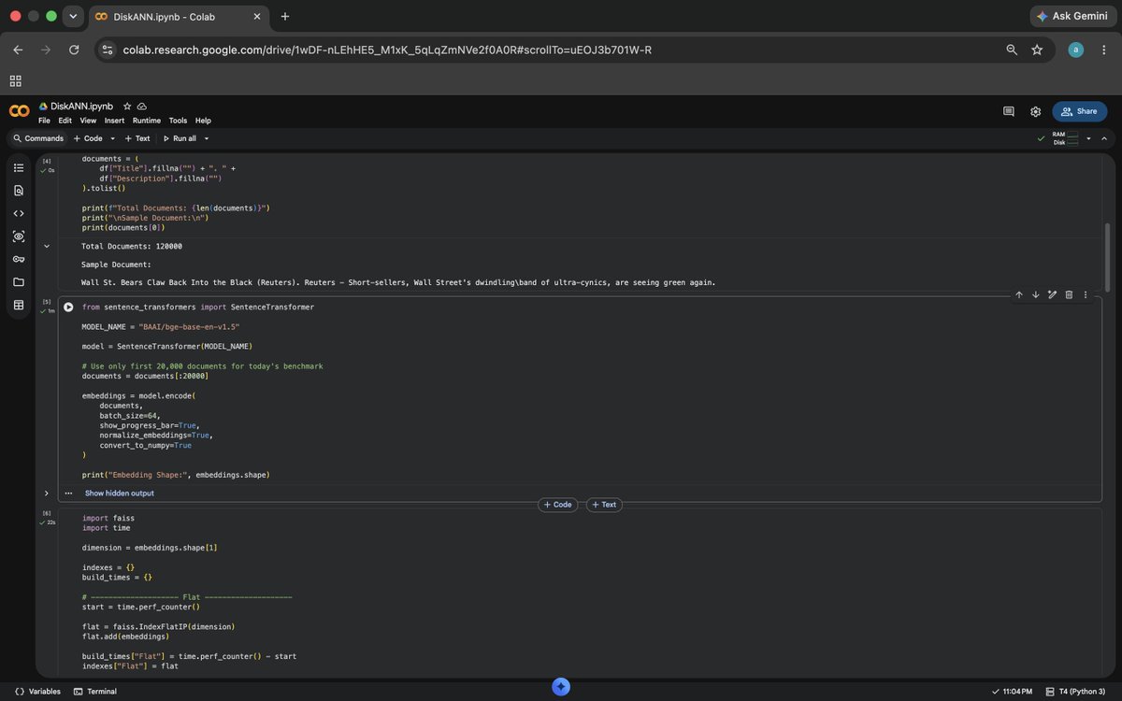Add a text cell from toolbar
Screen dimensions: 1122x701
137,138
